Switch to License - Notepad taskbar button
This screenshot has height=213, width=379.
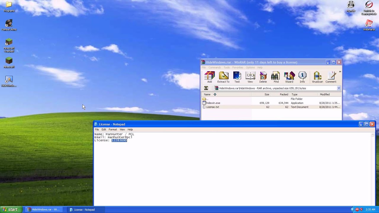86,209
